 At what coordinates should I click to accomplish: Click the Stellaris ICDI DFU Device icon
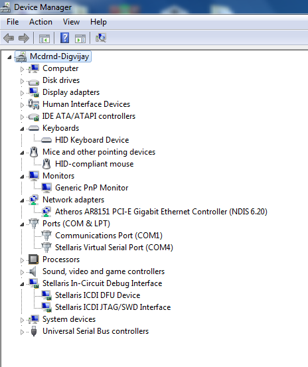click(x=46, y=295)
